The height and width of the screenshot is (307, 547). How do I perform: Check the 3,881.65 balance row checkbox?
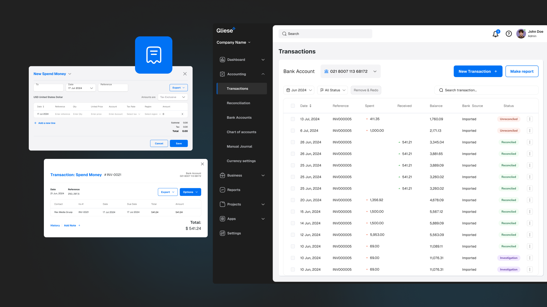pos(293,154)
